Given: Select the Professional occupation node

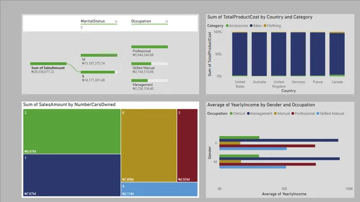Looking at the screenshot, I should pyautogui.click(x=150, y=47).
